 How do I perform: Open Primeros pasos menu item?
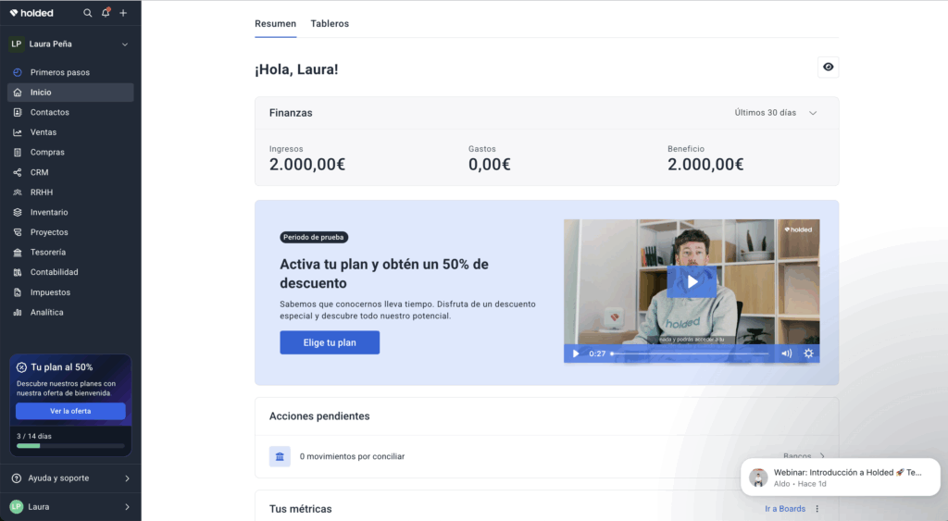coord(70,72)
